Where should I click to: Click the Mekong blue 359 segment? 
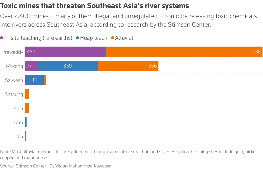tap(68, 66)
